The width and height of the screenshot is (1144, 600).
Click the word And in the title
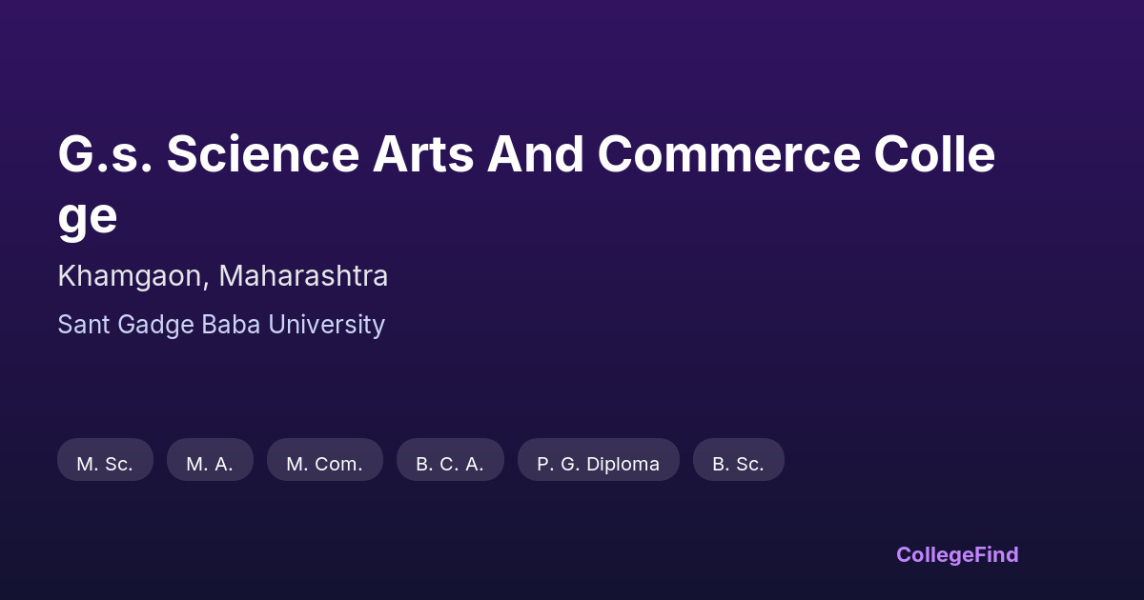point(536,155)
